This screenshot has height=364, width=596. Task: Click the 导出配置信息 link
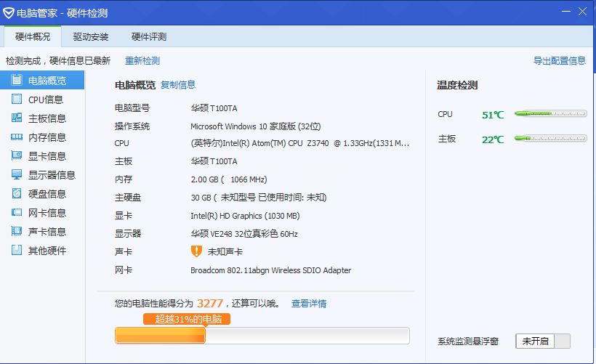point(560,61)
